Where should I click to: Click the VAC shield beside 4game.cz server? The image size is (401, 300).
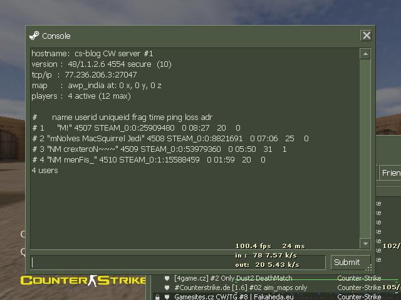[167, 278]
